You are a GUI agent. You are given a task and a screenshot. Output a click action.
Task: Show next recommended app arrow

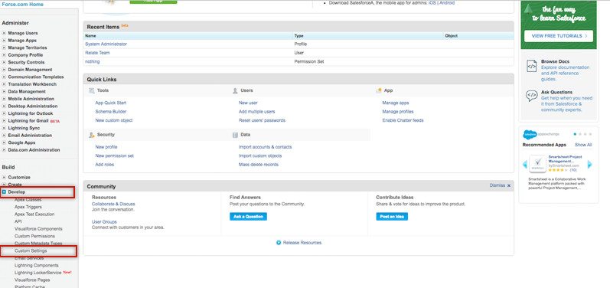point(590,165)
